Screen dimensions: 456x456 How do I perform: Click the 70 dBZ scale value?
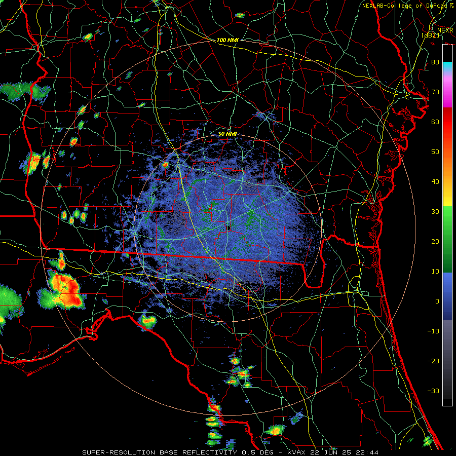[x=435, y=92]
